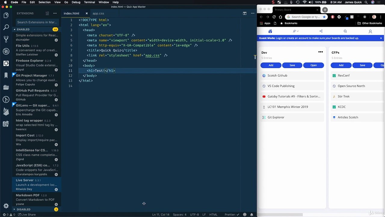
Task: Open the Selection menu in menu bar
Action: 45,2
